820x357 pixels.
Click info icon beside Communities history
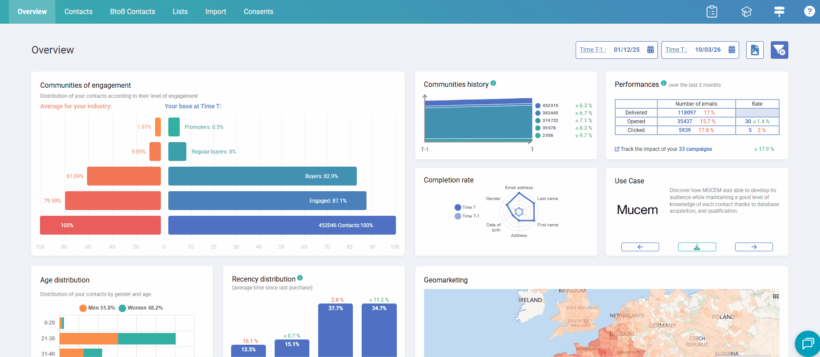(493, 83)
